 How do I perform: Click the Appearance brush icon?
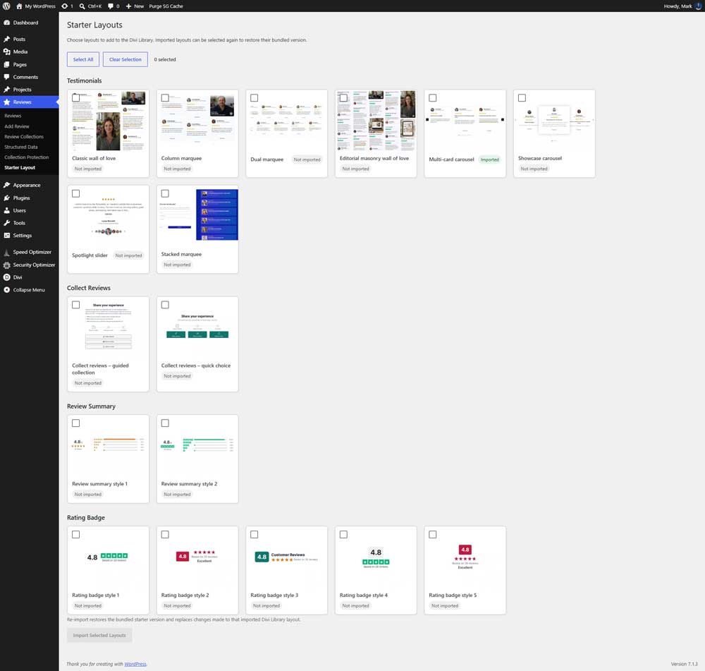point(7,185)
